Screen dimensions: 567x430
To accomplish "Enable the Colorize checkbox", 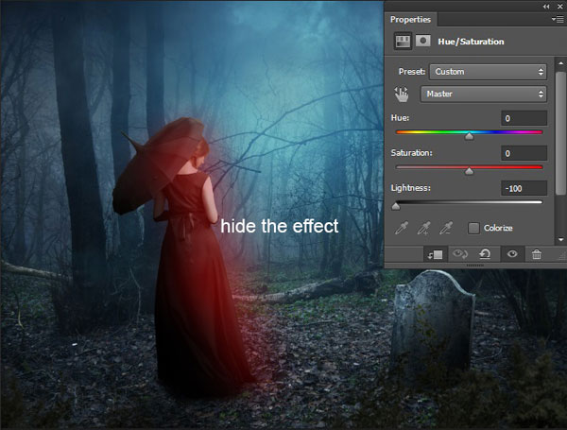I will coord(473,228).
